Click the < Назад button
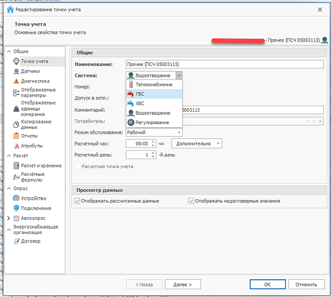 [x=144, y=285]
